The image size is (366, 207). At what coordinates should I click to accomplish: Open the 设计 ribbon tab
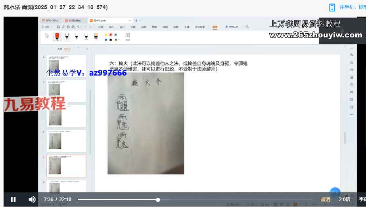click(122, 27)
